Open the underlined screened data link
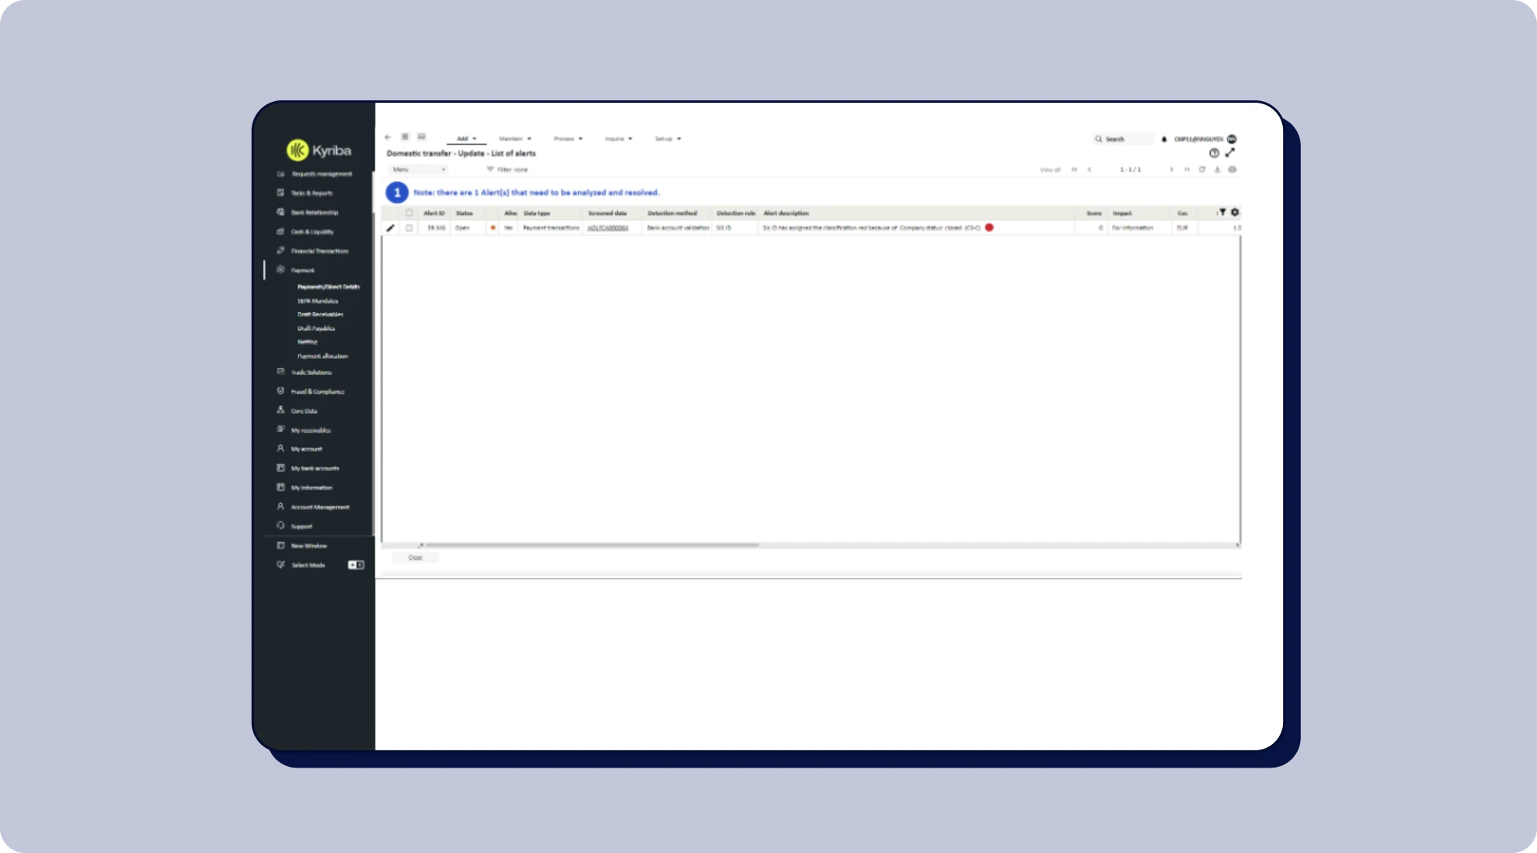Screen dimensions: 1537x853 (x=608, y=228)
